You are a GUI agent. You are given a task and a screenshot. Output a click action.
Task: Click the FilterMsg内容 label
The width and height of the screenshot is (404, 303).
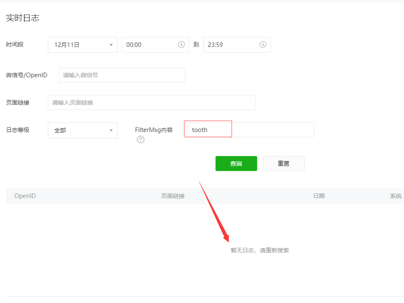[154, 130]
